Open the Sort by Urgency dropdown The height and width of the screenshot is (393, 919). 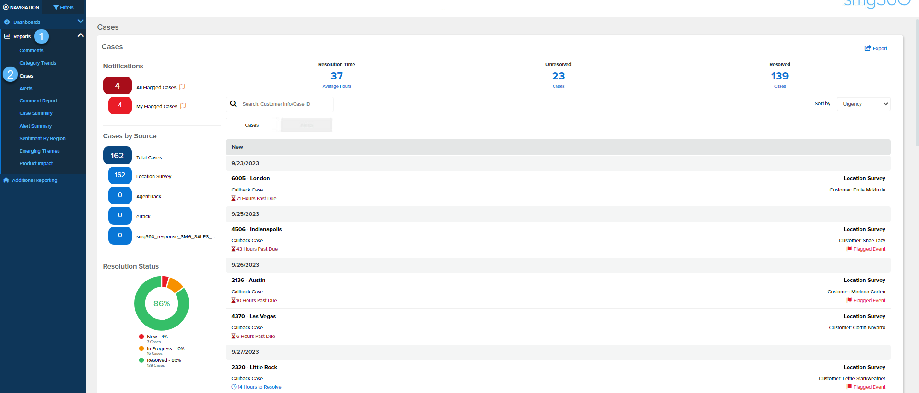(x=863, y=104)
